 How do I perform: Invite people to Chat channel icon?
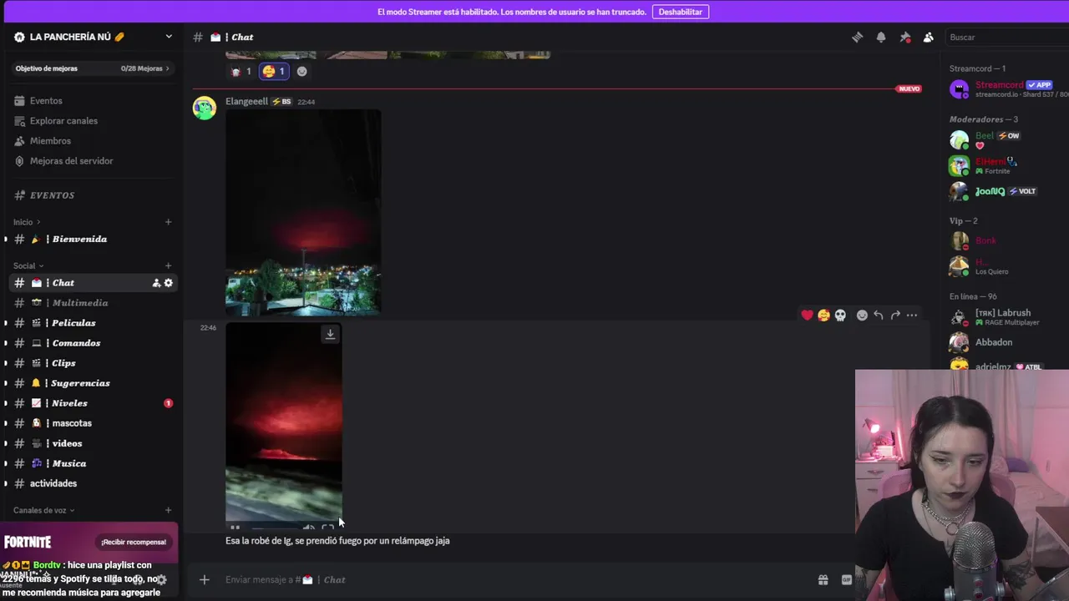coord(156,283)
